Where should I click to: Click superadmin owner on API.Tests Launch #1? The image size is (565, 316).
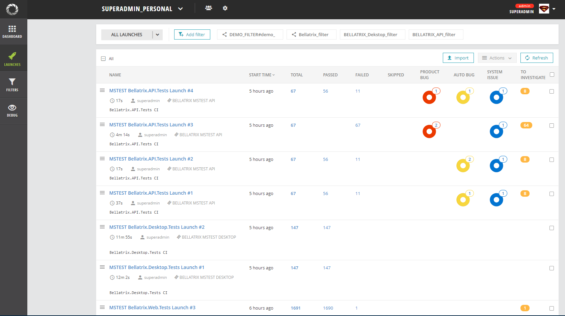[145, 203]
